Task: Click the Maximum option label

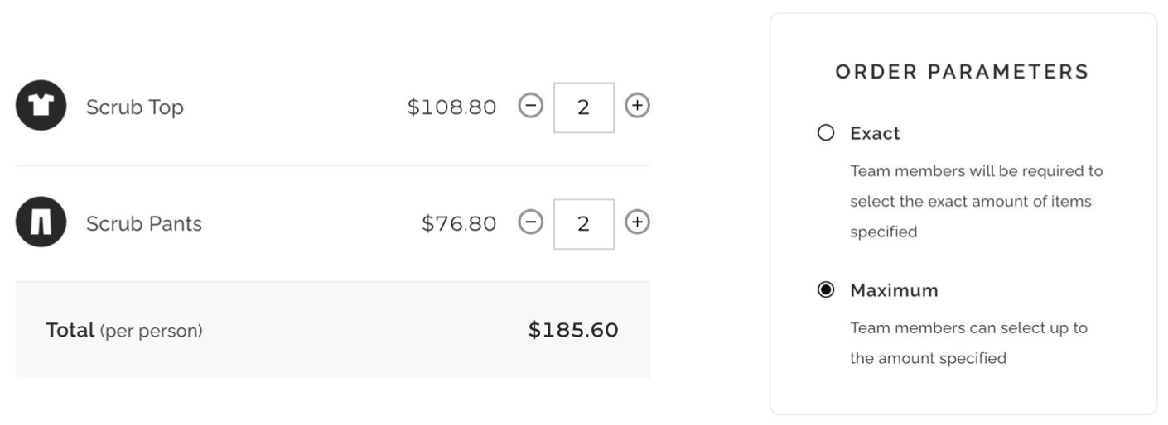Action: [x=894, y=291]
